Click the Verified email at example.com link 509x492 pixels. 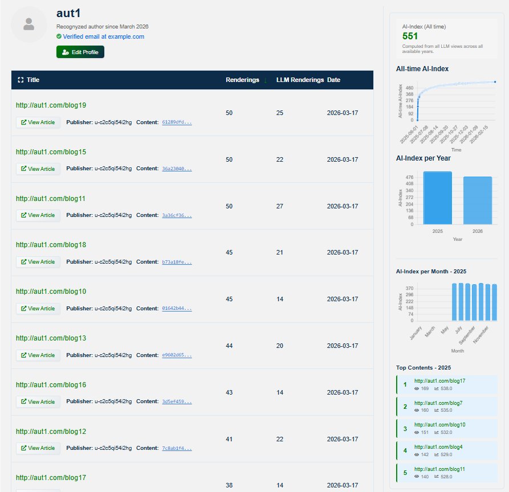(x=103, y=36)
